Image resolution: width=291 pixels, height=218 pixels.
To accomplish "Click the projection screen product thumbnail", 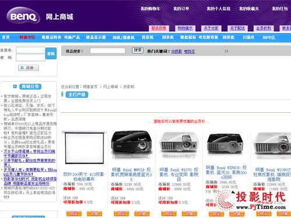I will click(x=84, y=148).
